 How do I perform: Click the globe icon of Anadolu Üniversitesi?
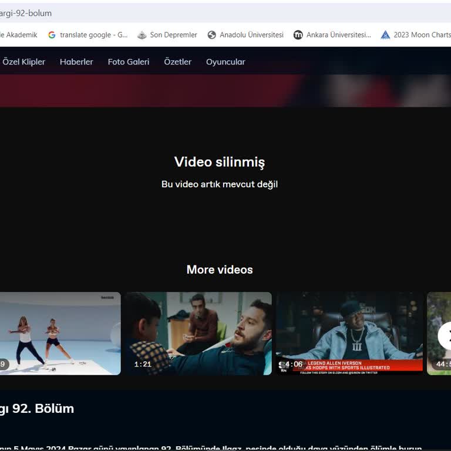coord(211,35)
